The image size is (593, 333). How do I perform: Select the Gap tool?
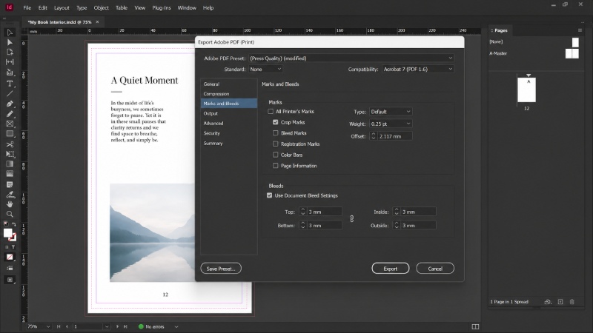coord(10,62)
